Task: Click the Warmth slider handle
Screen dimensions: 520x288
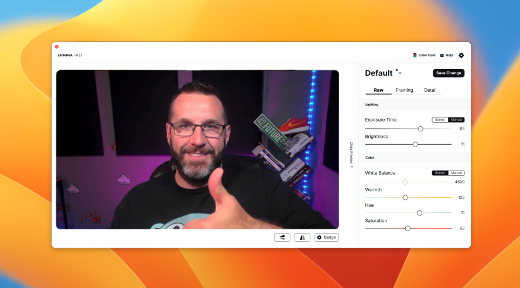Action: coord(405,197)
